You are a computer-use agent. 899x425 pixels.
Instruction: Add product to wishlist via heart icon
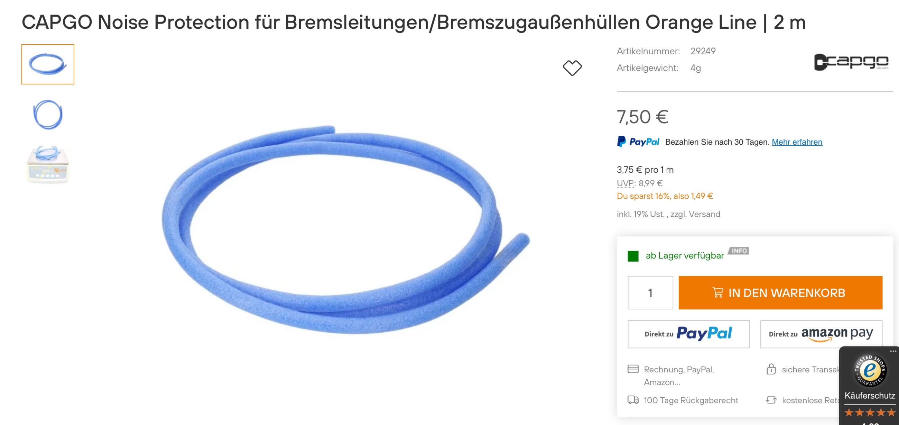click(572, 68)
